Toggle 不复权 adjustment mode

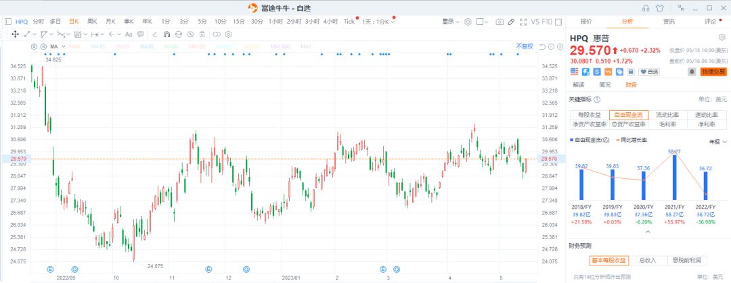pos(524,47)
